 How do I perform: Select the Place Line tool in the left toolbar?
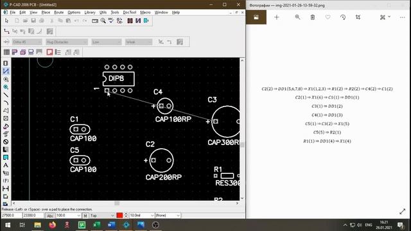pyautogui.click(x=6, y=95)
